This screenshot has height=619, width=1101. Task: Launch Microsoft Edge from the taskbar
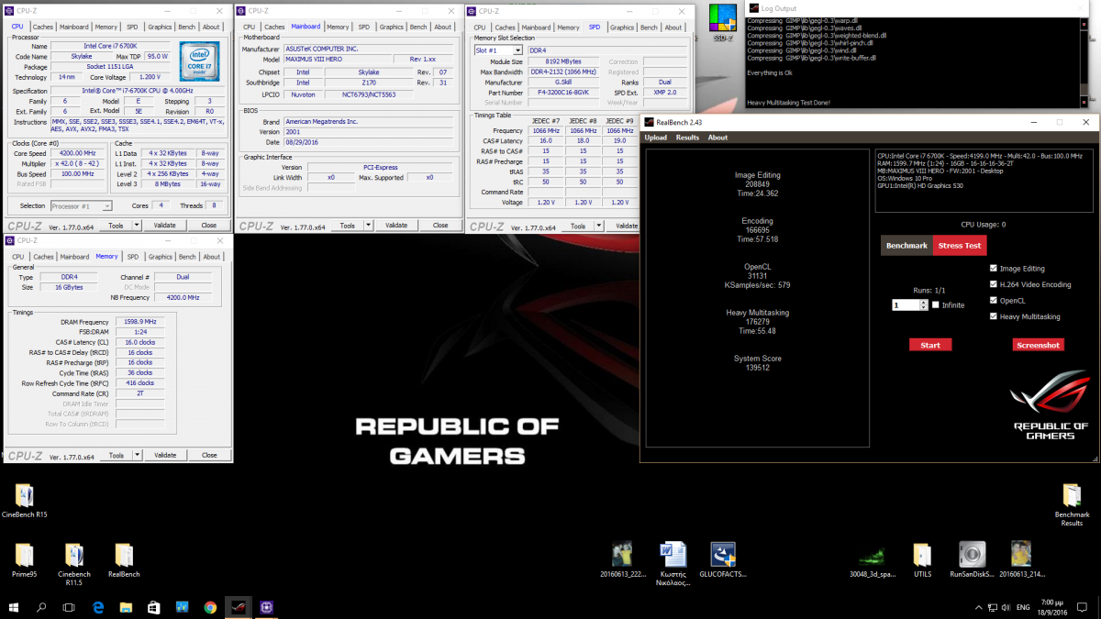pos(98,607)
